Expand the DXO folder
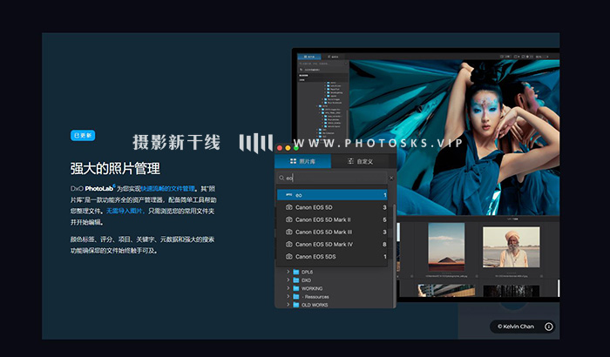The width and height of the screenshot is (610, 357). (288, 280)
